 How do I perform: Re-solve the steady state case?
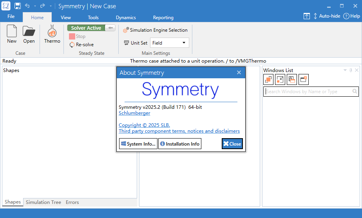(x=81, y=45)
